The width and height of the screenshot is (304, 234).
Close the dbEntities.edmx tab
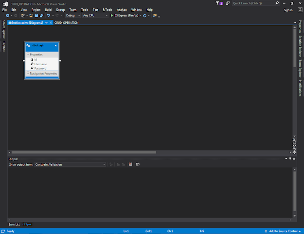click(x=51, y=23)
